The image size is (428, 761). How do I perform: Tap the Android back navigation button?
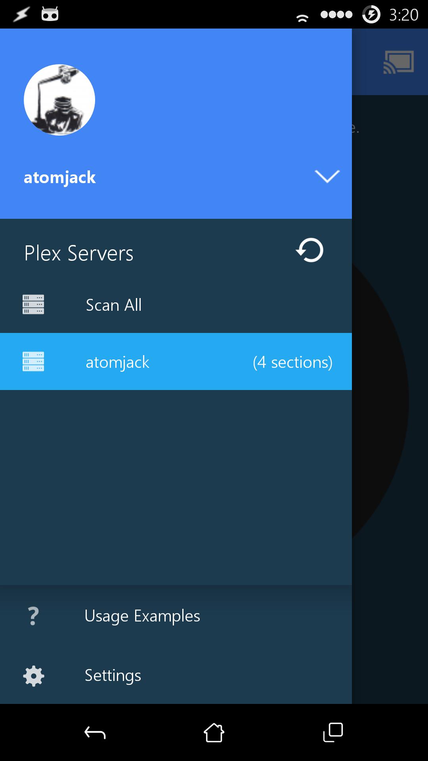95,733
